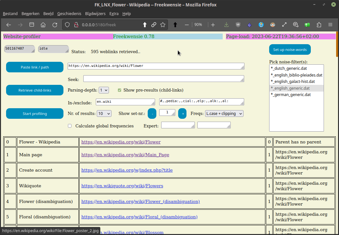
Task: Toggle Show pre-results (child-links) checkbox
Action: tap(120, 90)
